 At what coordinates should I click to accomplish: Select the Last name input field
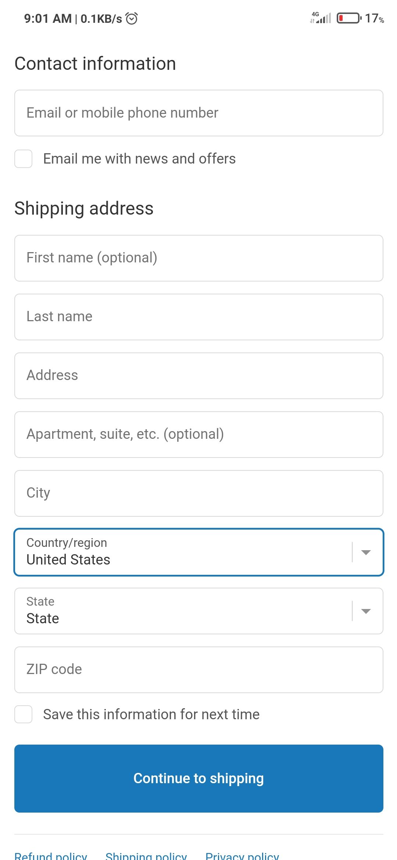click(x=198, y=317)
